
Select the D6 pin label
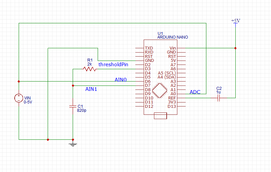pos(148,81)
